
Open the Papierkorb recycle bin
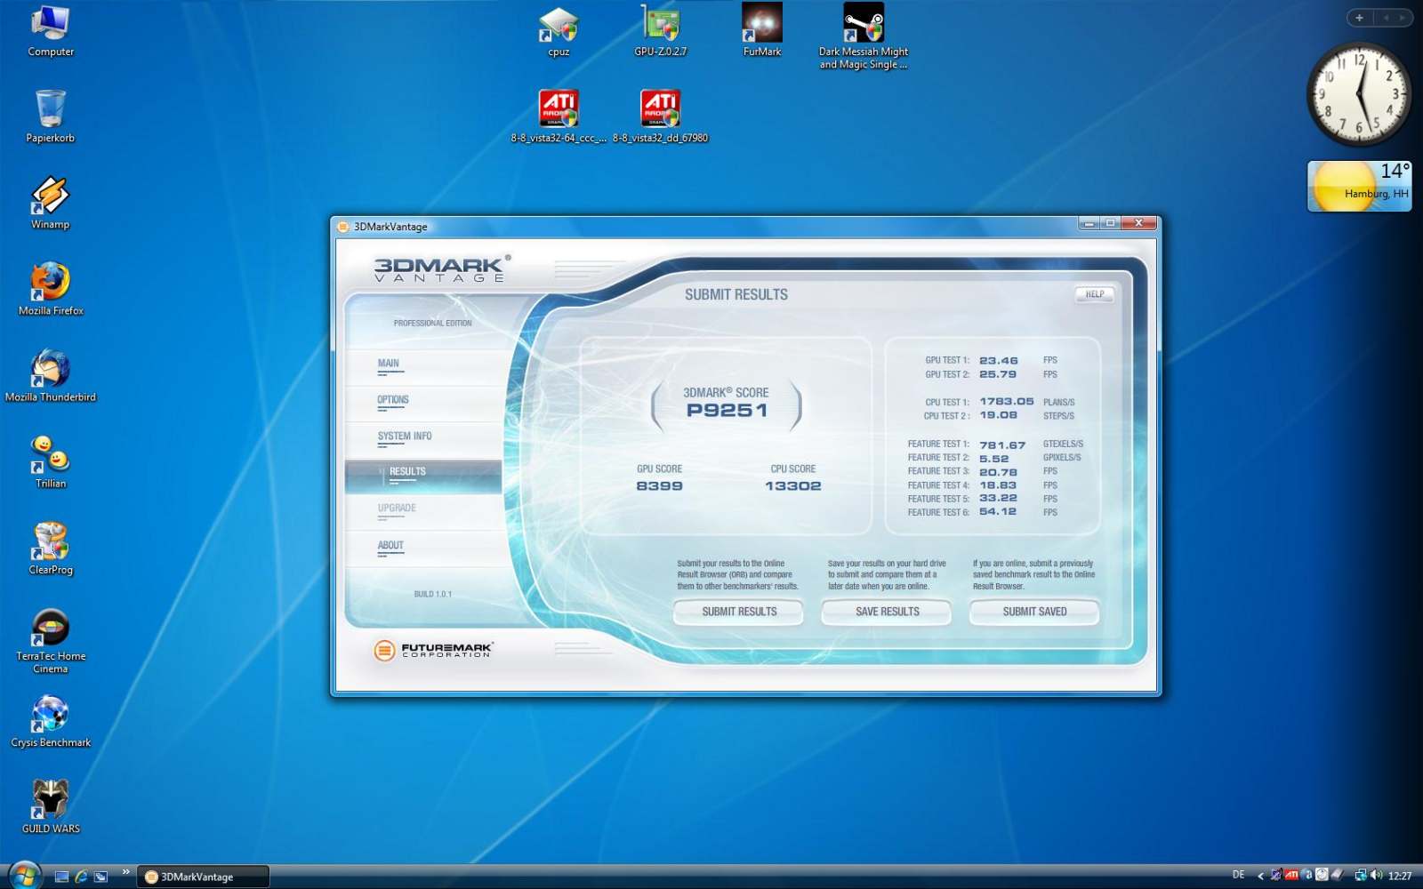pos(51,116)
